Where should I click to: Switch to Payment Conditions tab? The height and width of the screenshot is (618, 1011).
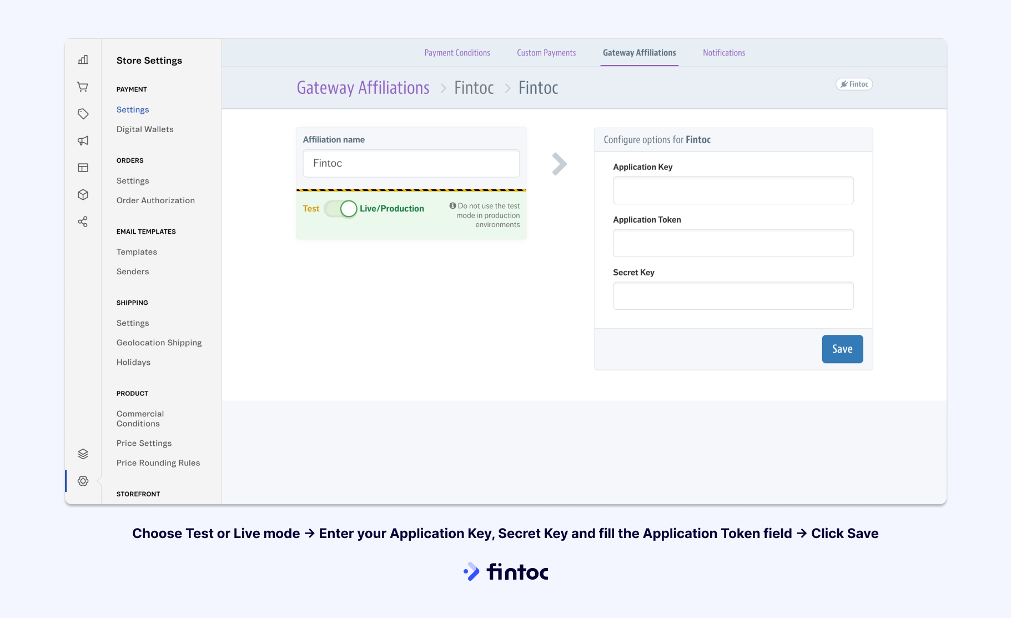[x=457, y=53]
